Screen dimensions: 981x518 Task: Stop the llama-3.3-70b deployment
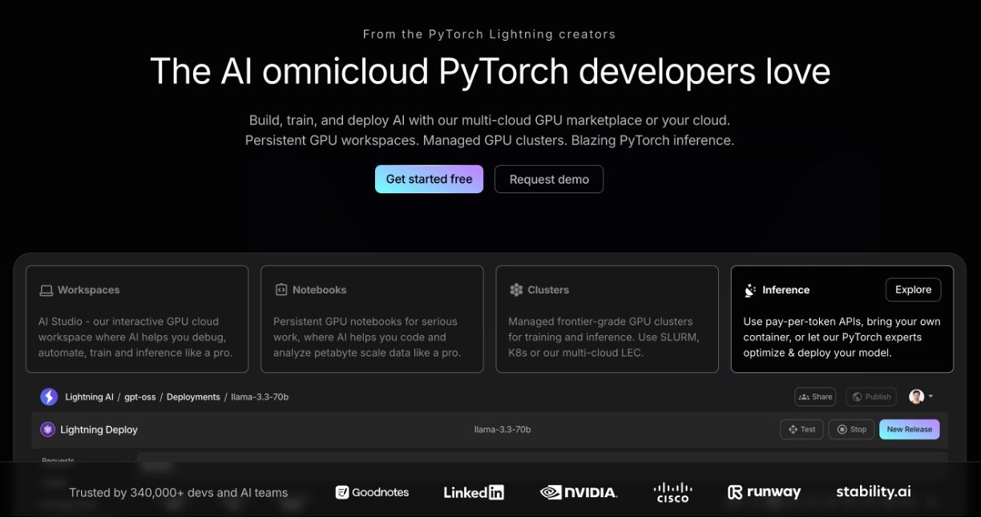pos(851,430)
